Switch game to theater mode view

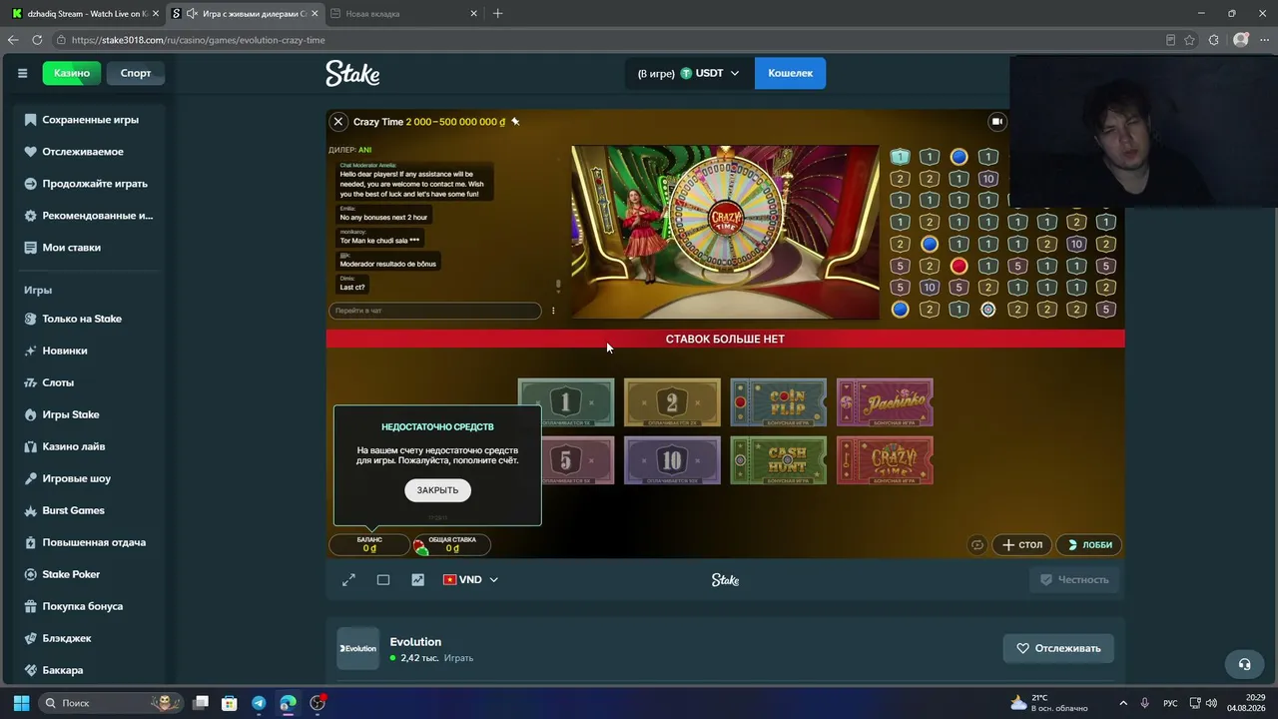pos(383,580)
